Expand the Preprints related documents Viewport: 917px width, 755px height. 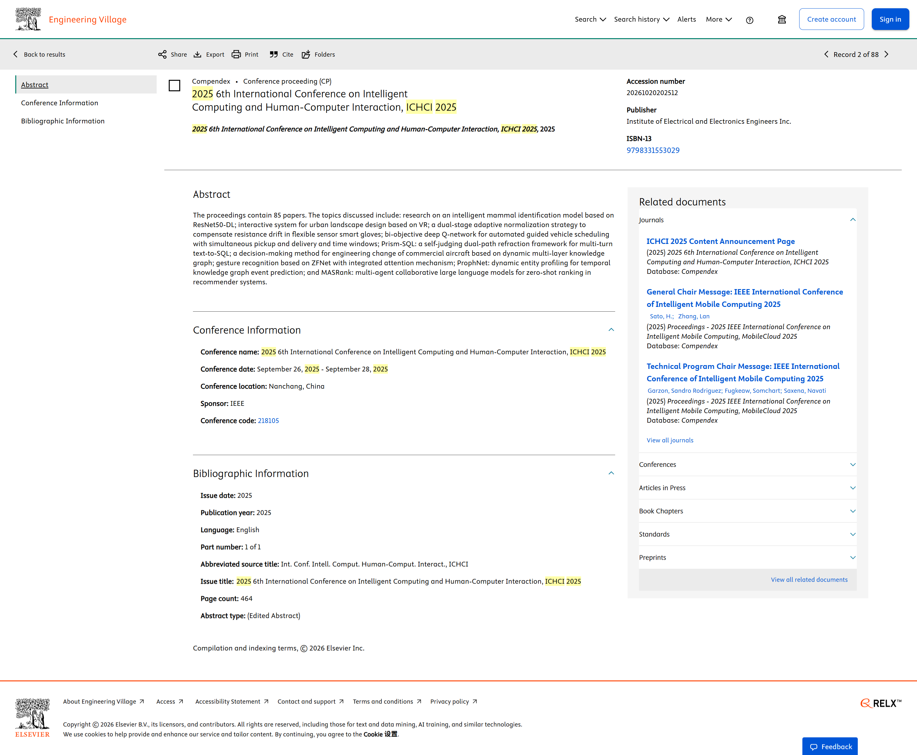click(853, 558)
